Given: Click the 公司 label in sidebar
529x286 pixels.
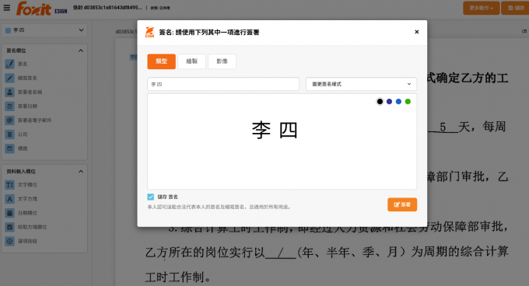Looking at the screenshot, I should pyautogui.click(x=23, y=134).
